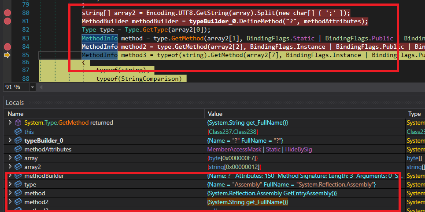Image resolution: width=425 pixels, height=212 pixels.
Task: Select the highlighted get_FullName() value of method2
Action: (248, 202)
